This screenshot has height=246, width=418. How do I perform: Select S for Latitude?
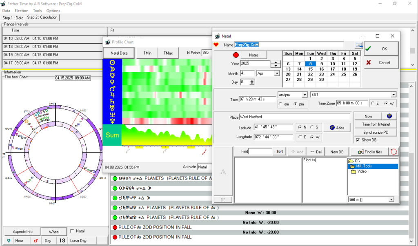point(312,127)
